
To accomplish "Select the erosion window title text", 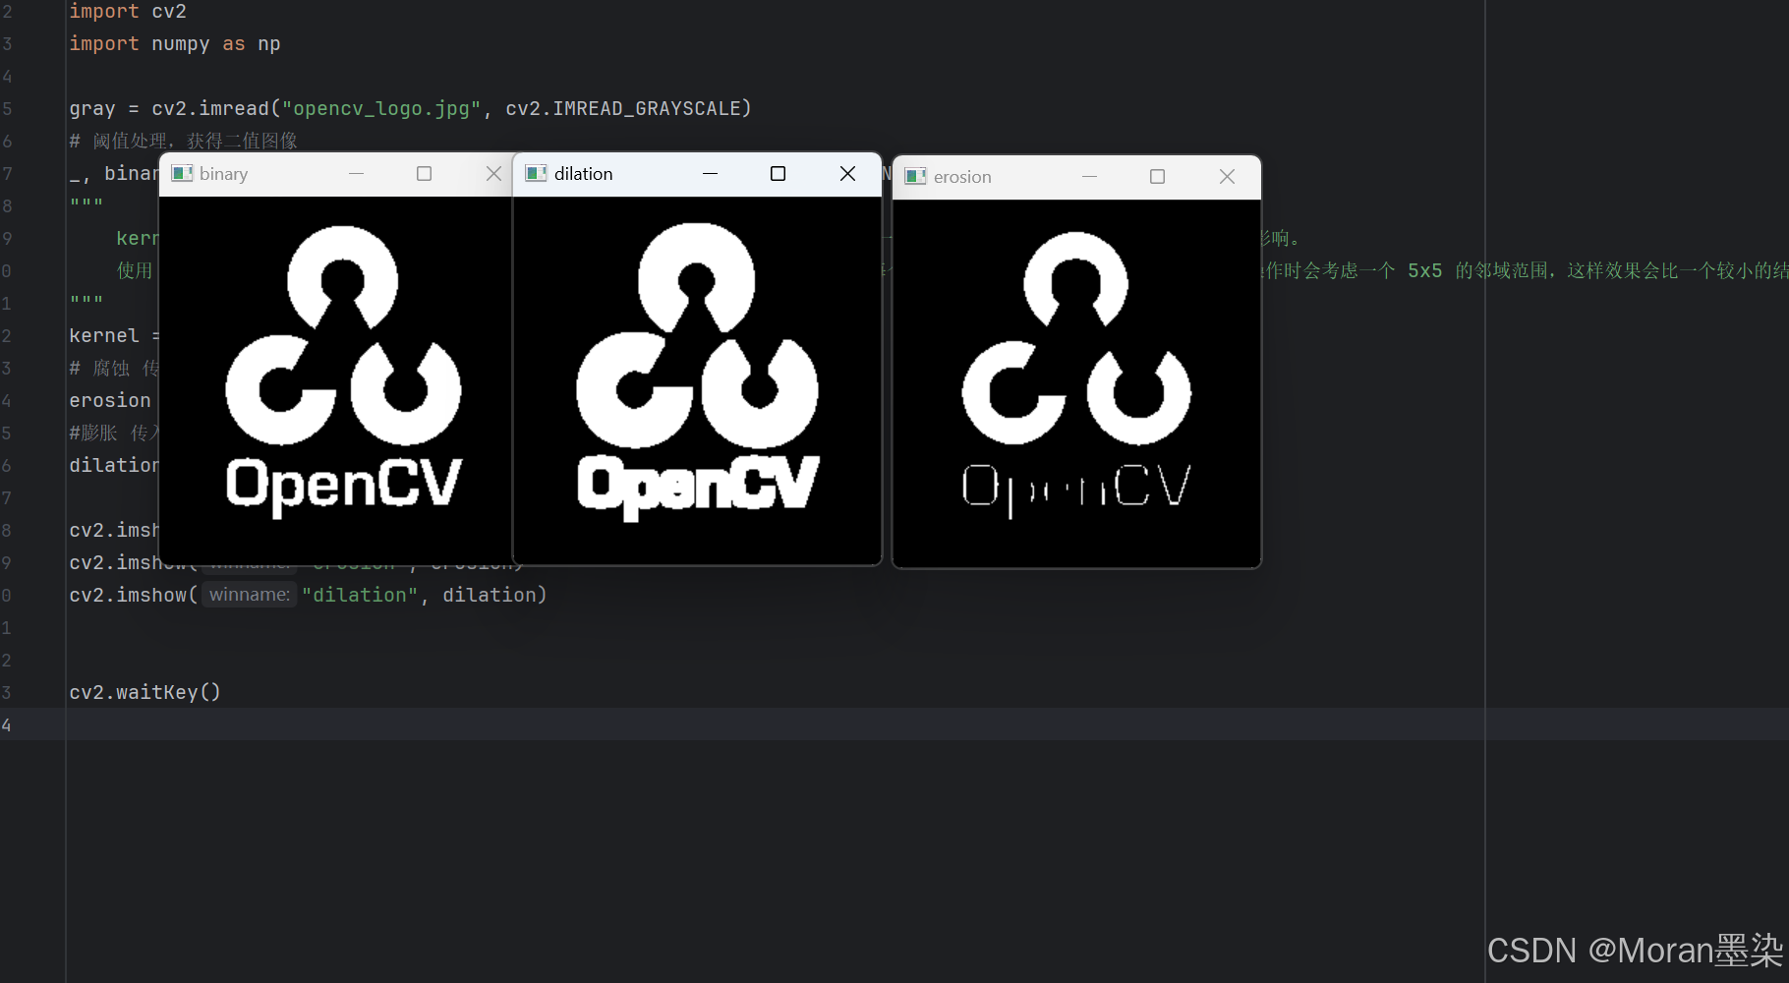I will point(962,177).
